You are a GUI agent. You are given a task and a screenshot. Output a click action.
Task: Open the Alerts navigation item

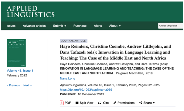[98, 26]
